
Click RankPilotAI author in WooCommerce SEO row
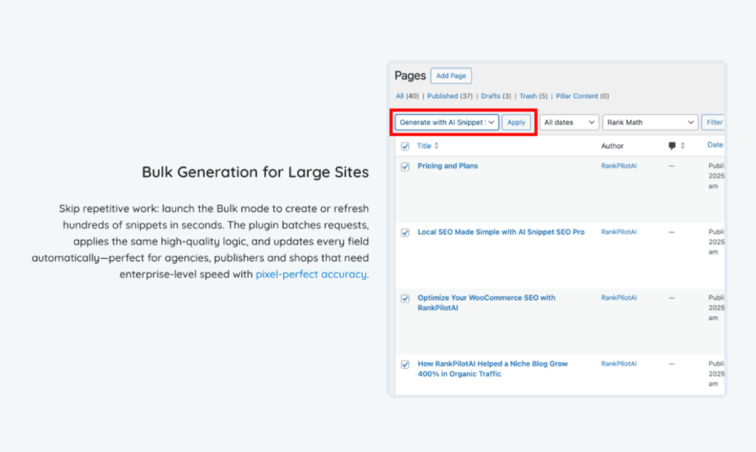618,297
